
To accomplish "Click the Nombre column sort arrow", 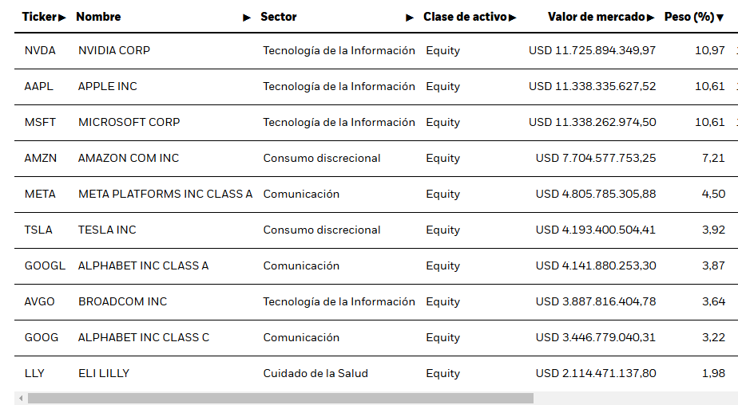I will 247,18.
